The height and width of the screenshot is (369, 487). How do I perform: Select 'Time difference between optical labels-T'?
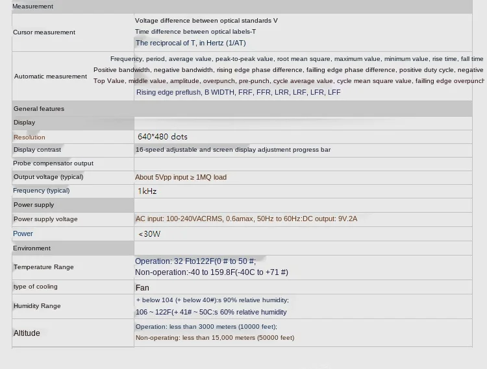coord(195,32)
